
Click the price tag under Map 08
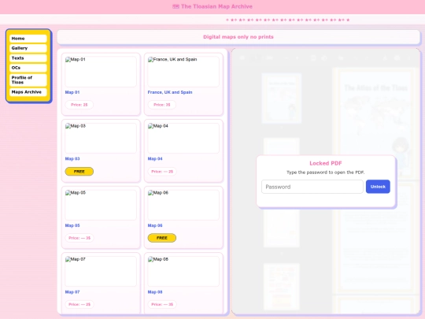162,304
